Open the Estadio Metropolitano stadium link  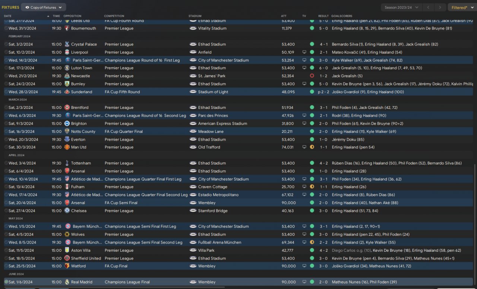[218, 195]
